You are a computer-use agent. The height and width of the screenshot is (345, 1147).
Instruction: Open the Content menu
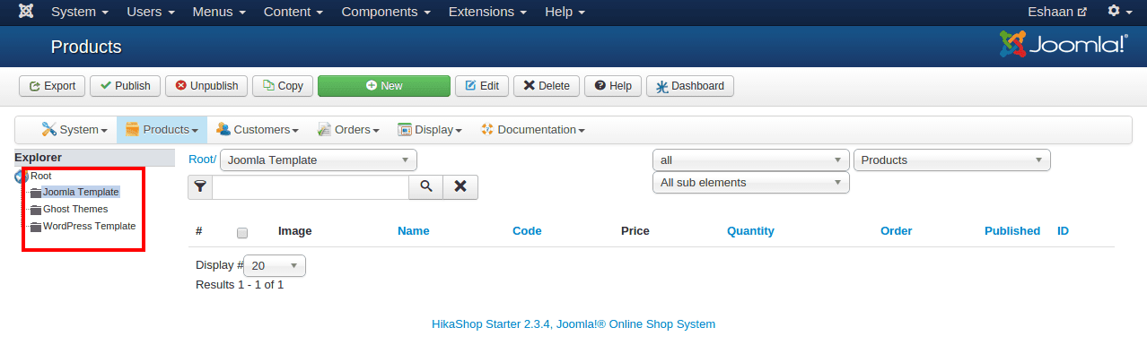coord(293,13)
